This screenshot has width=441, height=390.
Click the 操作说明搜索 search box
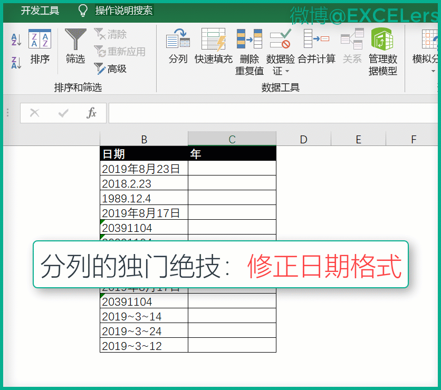pyautogui.click(x=123, y=11)
